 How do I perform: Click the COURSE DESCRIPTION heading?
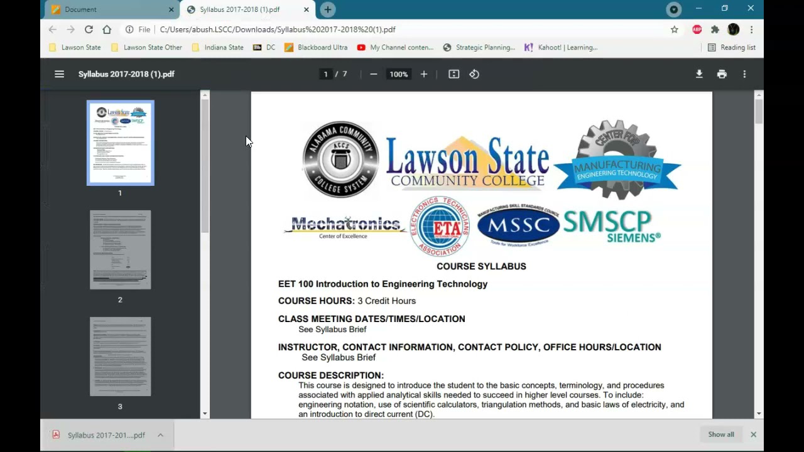330,375
